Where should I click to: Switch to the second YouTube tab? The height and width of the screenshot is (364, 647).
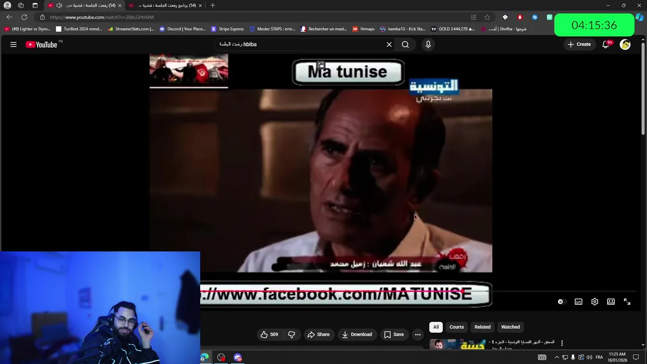166,6
